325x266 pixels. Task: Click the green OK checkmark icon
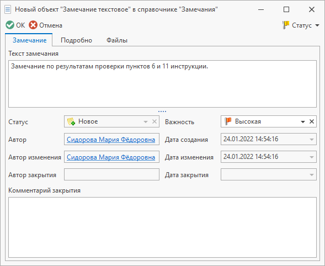10,25
